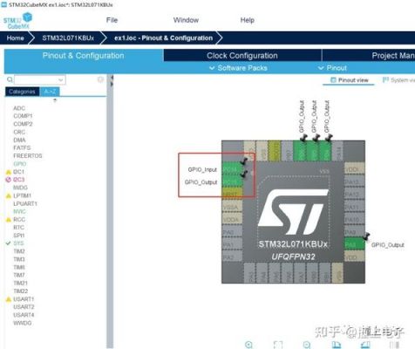The image size is (415, 349).
Task: Expand the Pinout dropdown menu
Action: click(x=332, y=68)
